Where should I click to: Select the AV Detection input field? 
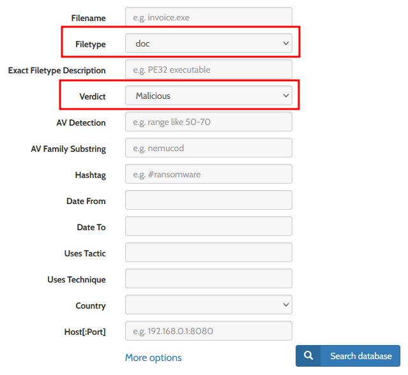pyautogui.click(x=208, y=122)
